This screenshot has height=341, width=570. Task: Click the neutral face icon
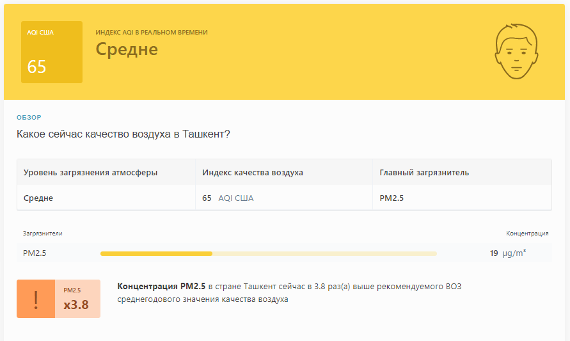[x=516, y=51]
